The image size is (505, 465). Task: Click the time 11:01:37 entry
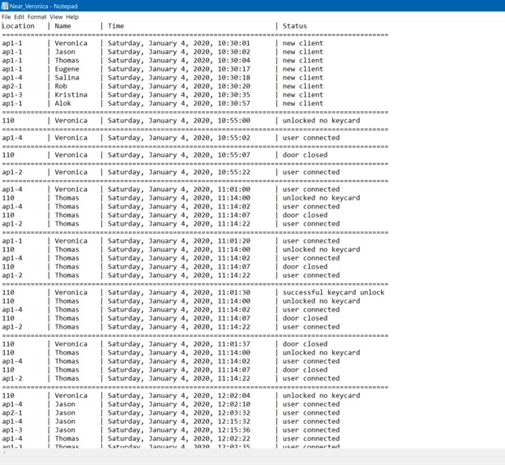(233, 344)
